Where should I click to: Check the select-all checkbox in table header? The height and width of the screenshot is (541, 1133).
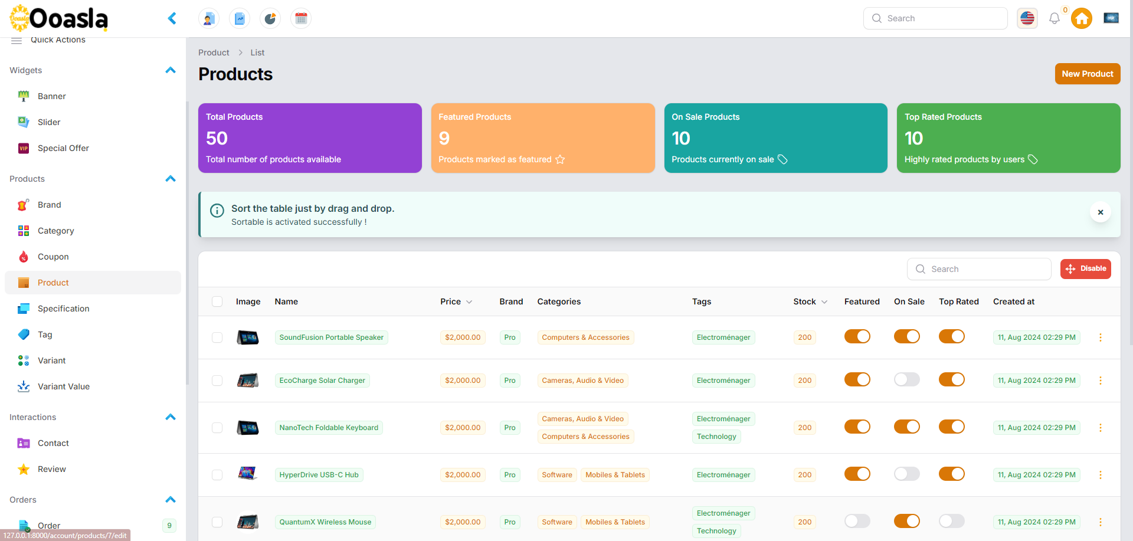[x=217, y=301]
